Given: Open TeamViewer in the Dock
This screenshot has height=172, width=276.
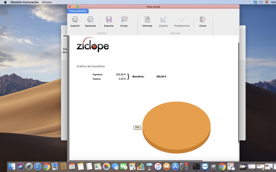Looking at the screenshot, I should [205, 166].
